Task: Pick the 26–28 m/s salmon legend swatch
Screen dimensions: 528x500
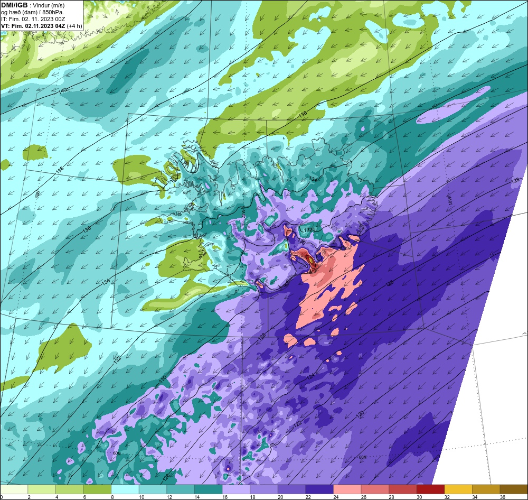Action: [375, 489]
